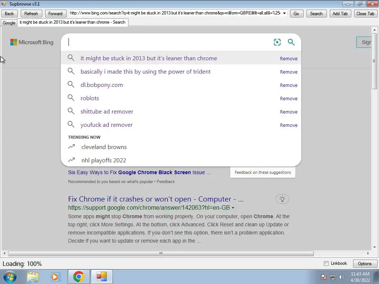Click the horizontal scrollbar right arrow
379x284 pixels.
click(x=368, y=253)
